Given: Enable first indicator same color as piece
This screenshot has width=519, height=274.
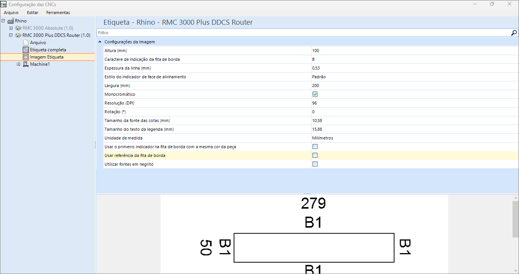Looking at the screenshot, I should pyautogui.click(x=315, y=147).
